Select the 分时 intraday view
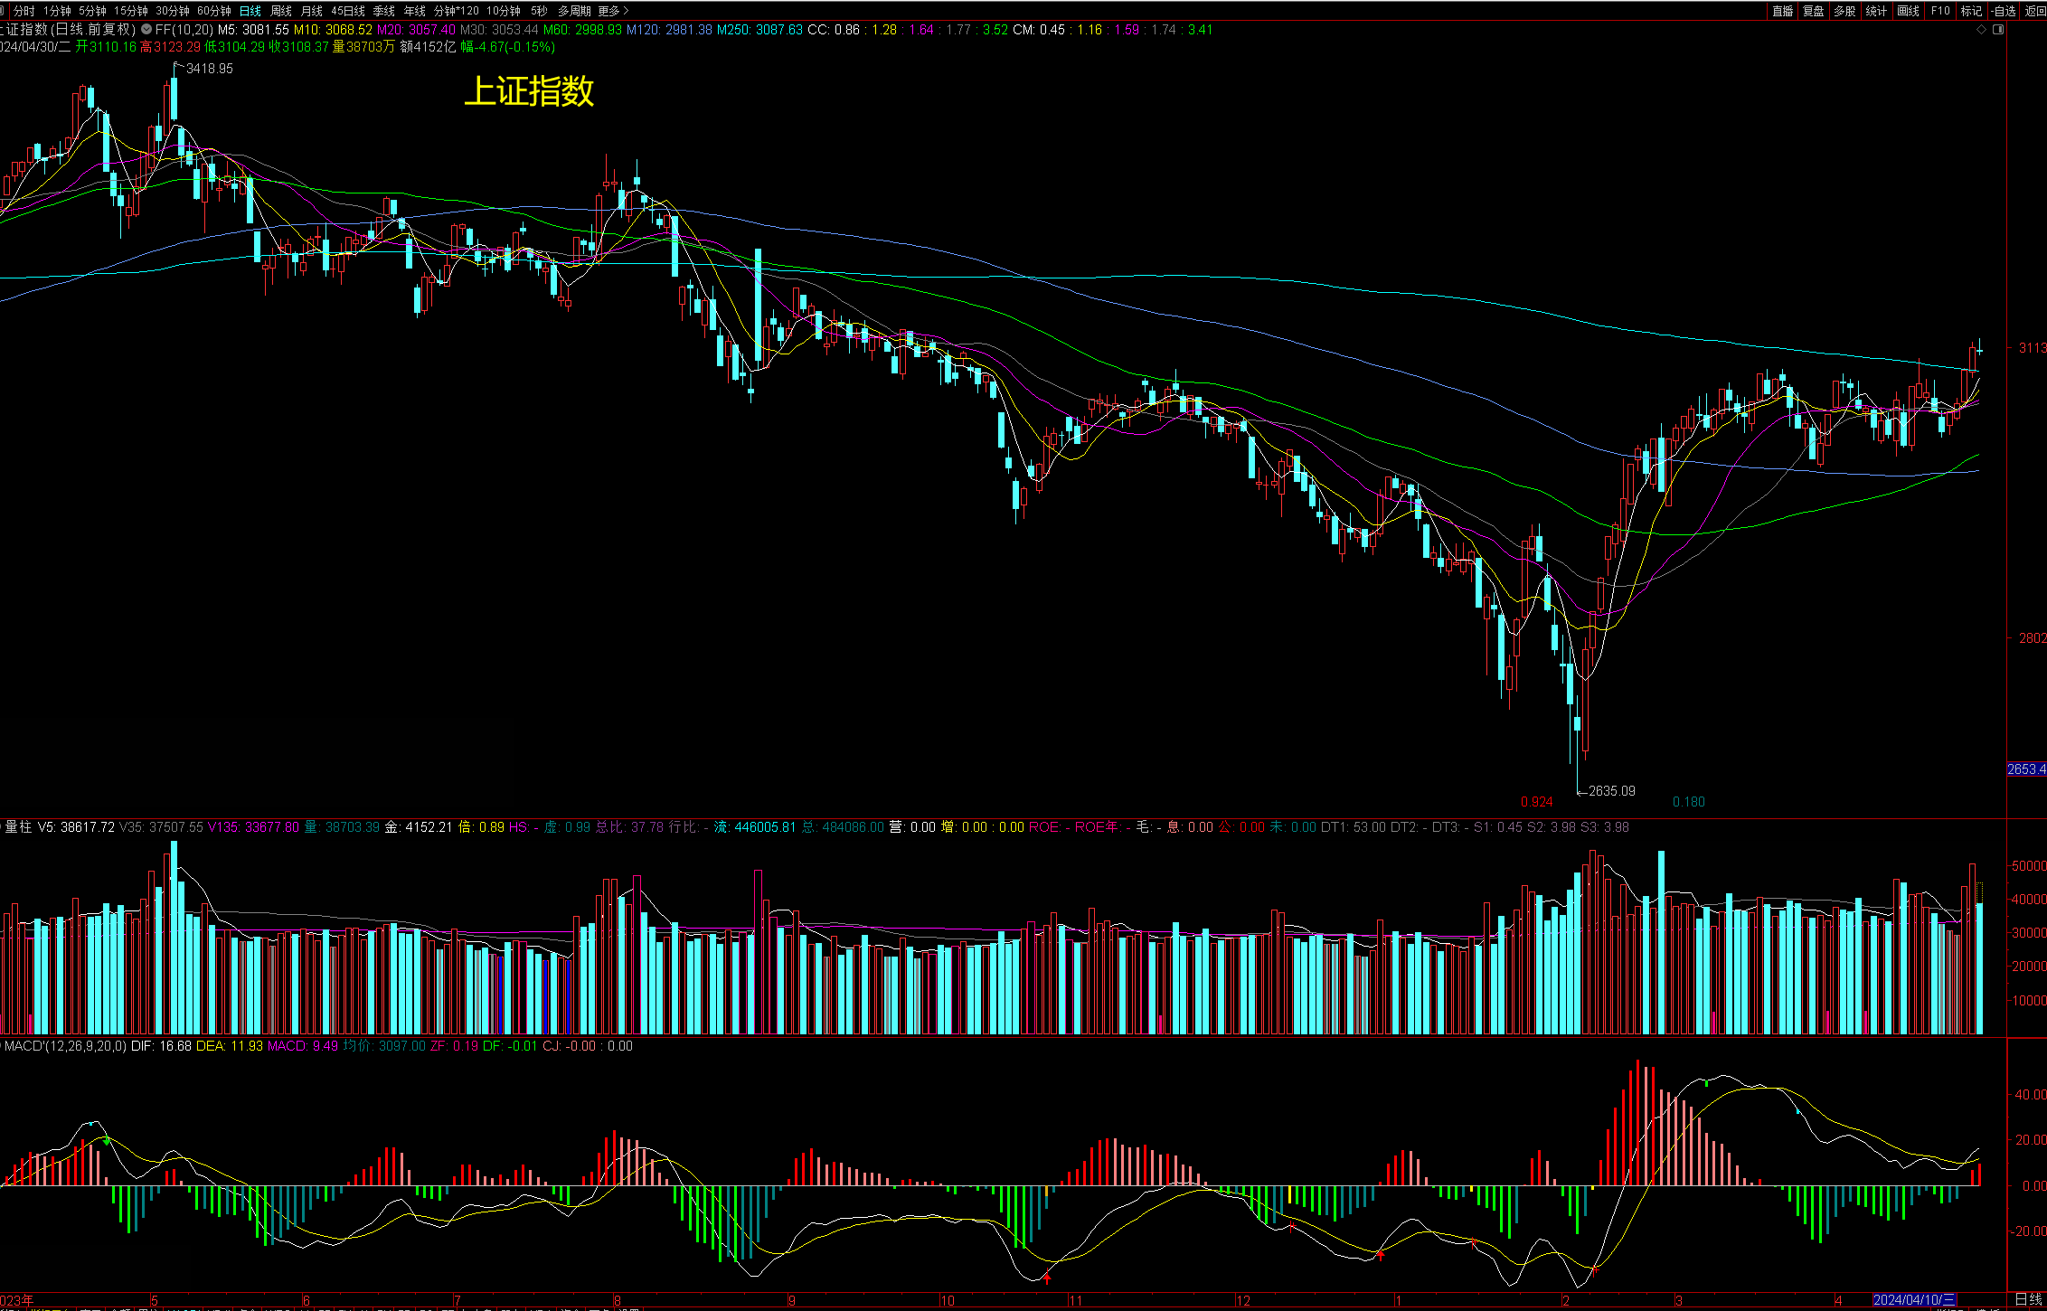 24,11
